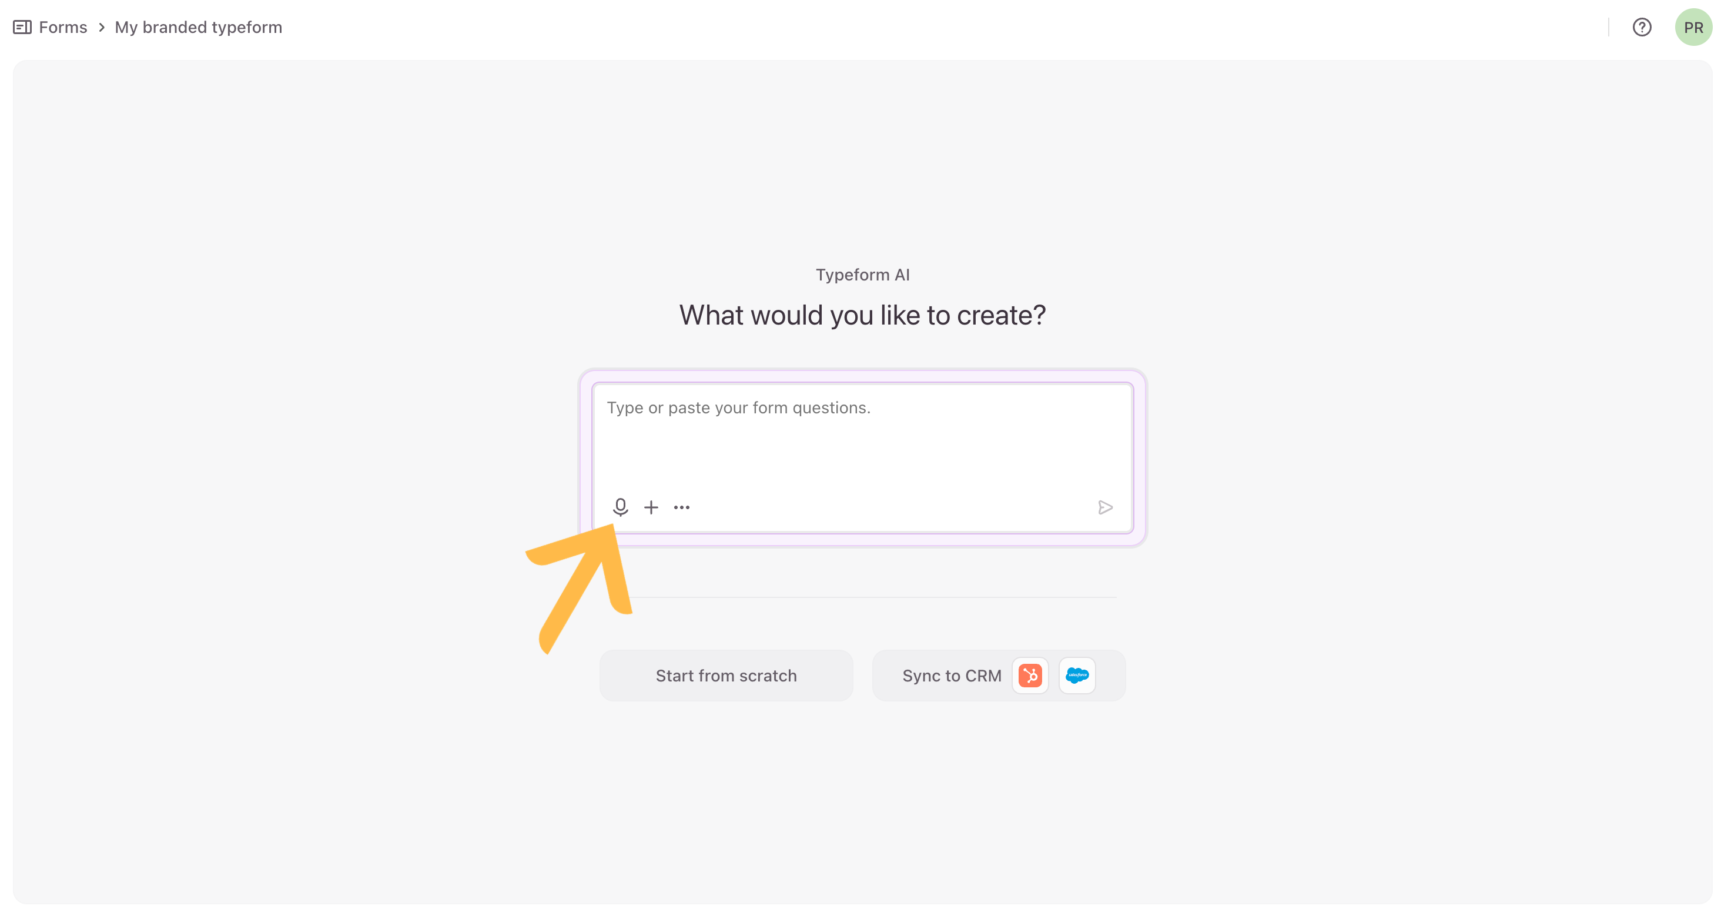Open the three-dots more options menu
1721x909 pixels.
681,507
